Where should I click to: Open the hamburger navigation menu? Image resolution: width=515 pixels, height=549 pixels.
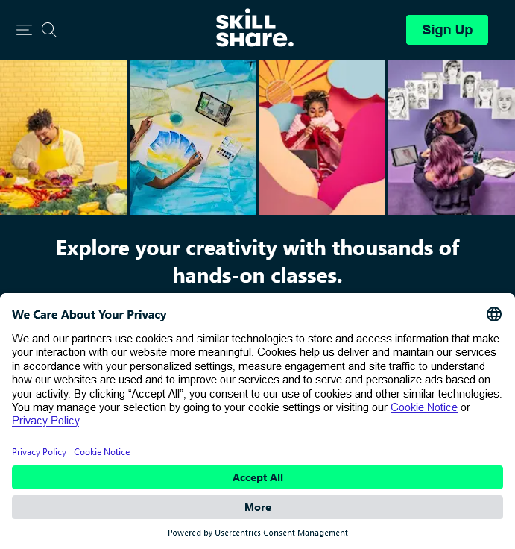tap(24, 30)
